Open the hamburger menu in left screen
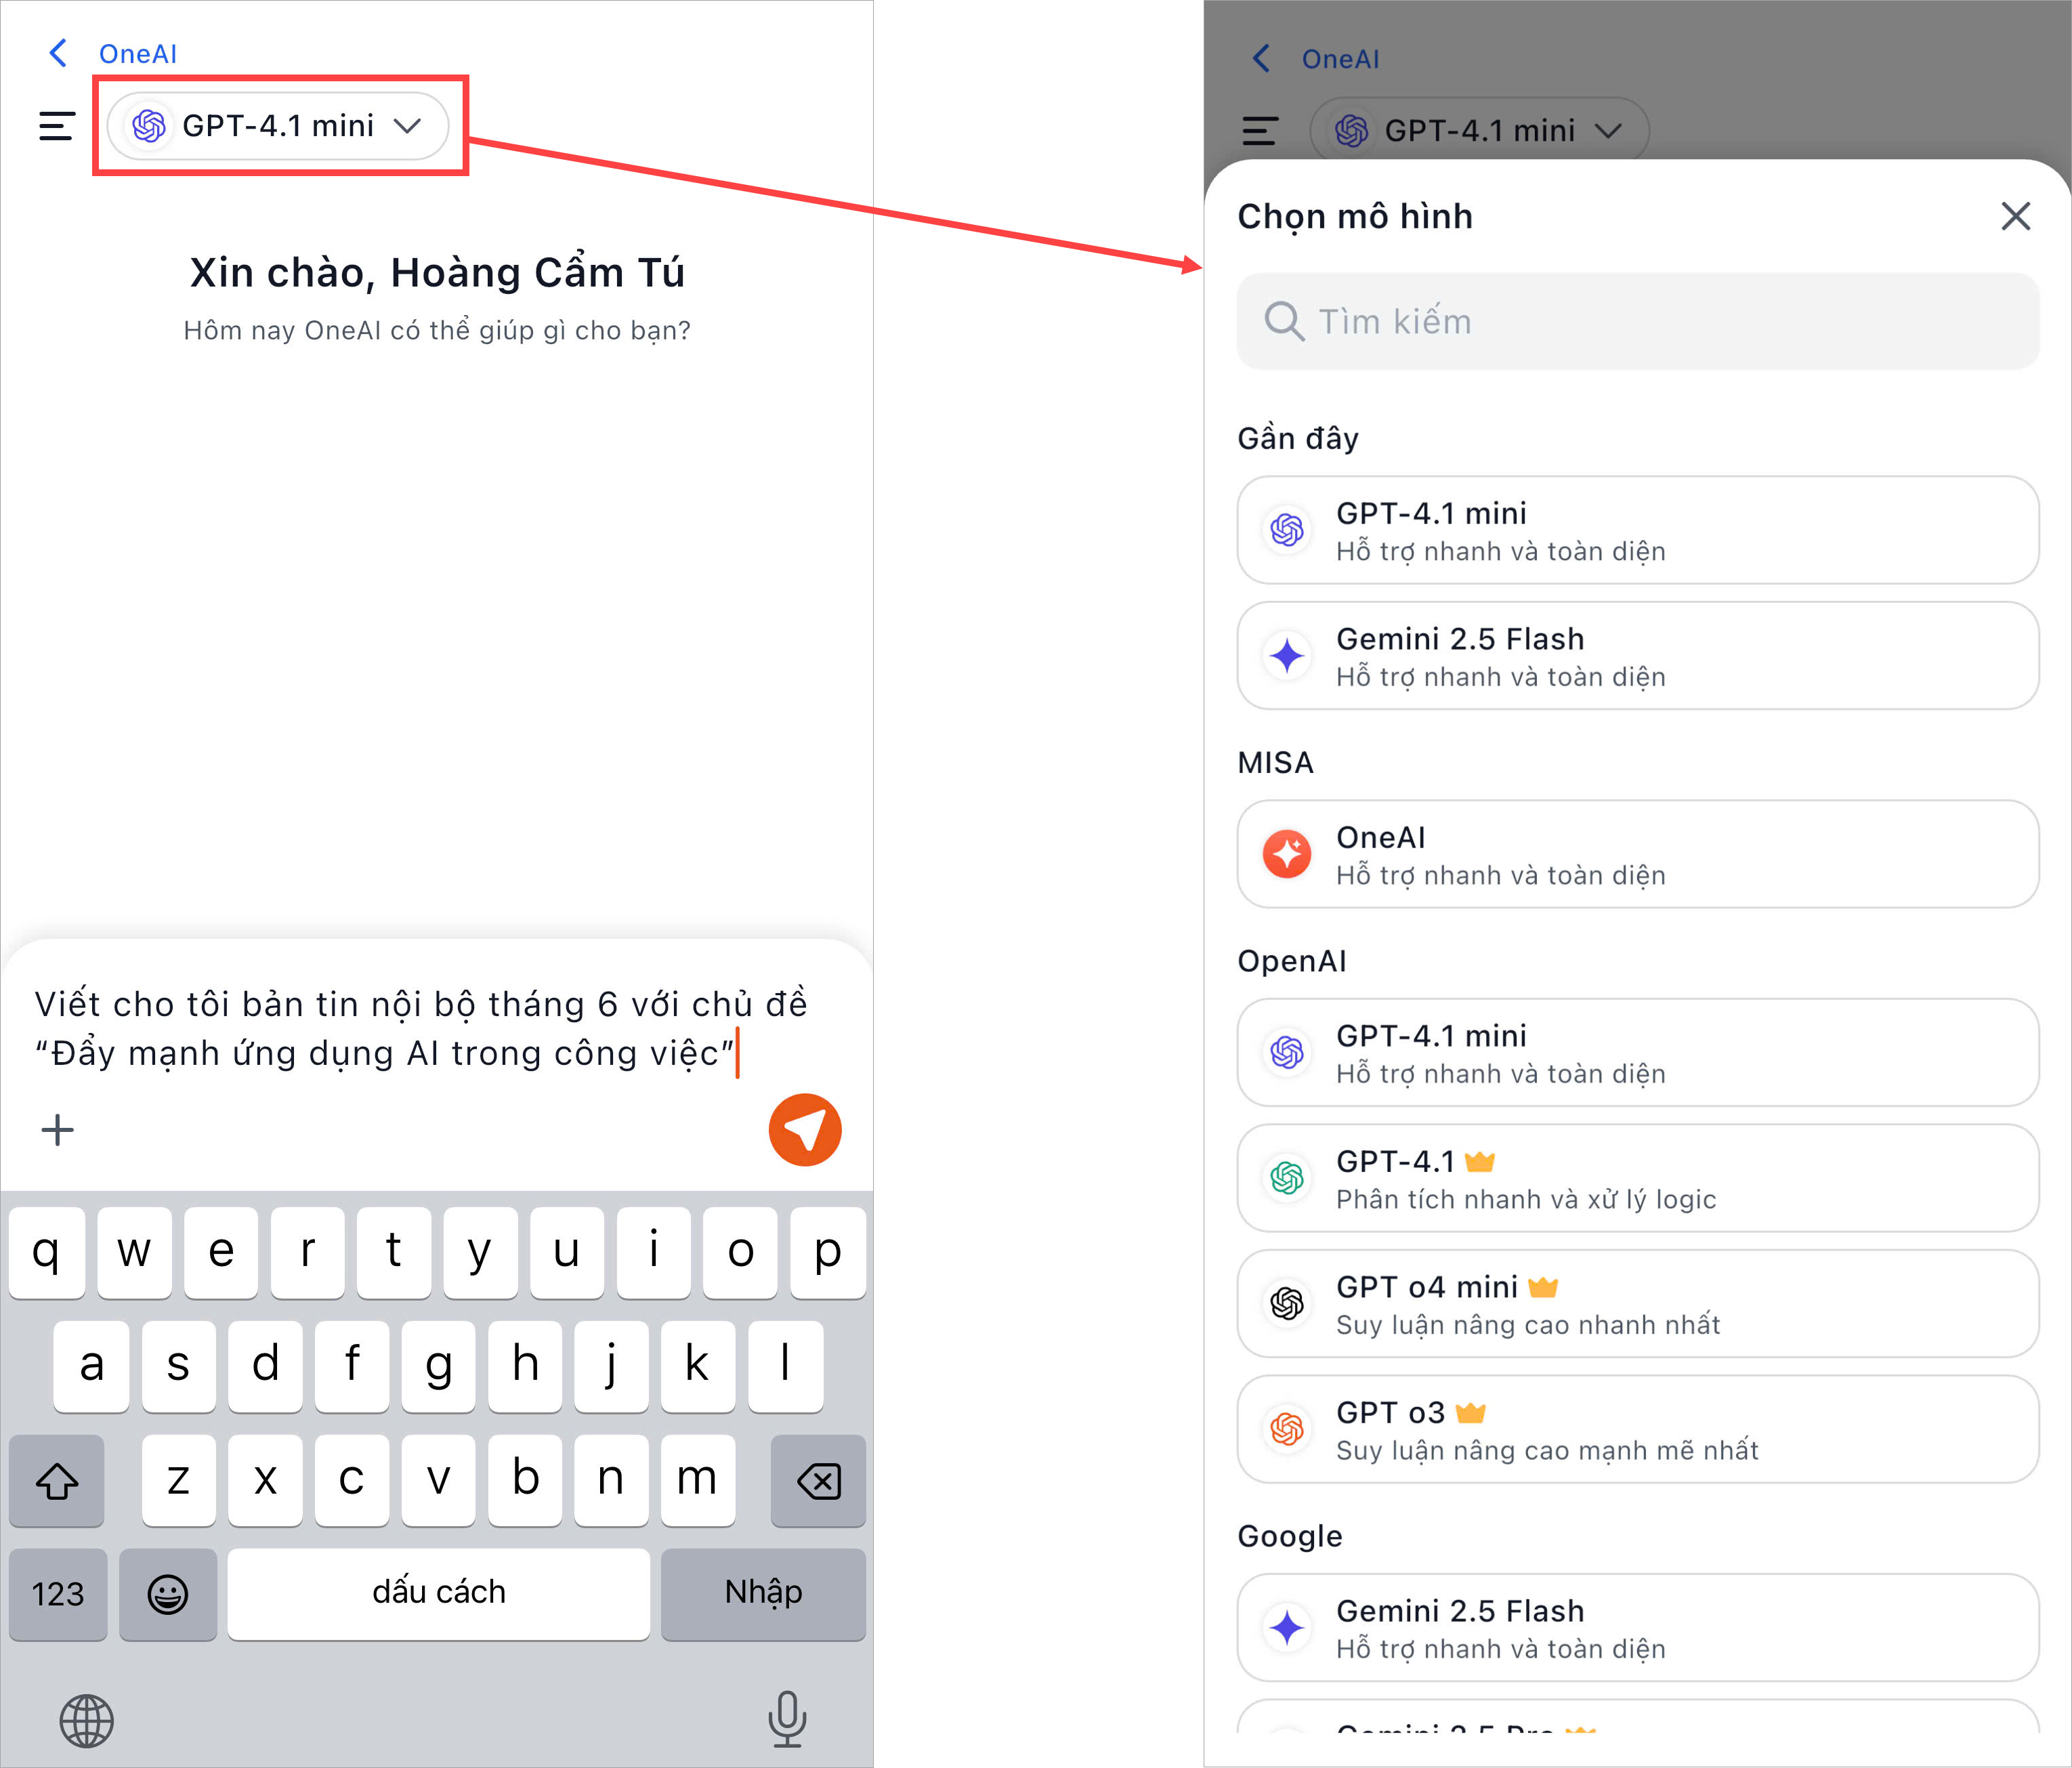 click(x=56, y=126)
